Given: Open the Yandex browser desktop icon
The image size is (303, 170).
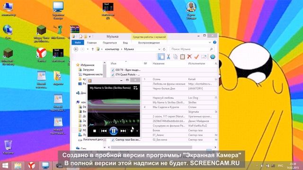Looking at the screenshot, I should pos(41,55).
